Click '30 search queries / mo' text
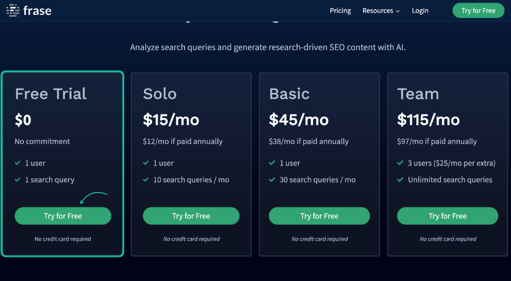Viewport: 511px width, 281px height. 317,180
